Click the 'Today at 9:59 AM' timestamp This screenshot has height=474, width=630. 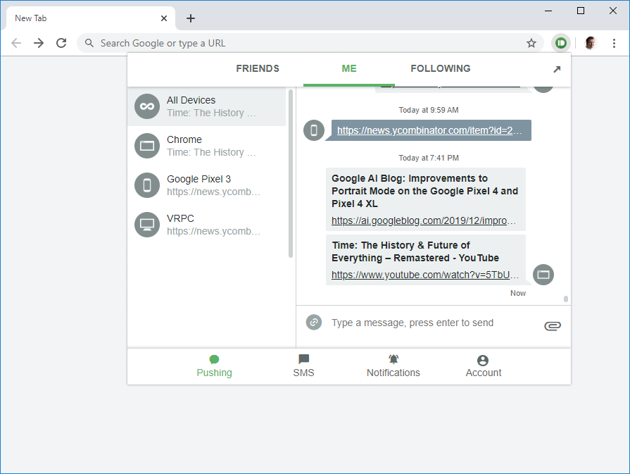pyautogui.click(x=428, y=110)
